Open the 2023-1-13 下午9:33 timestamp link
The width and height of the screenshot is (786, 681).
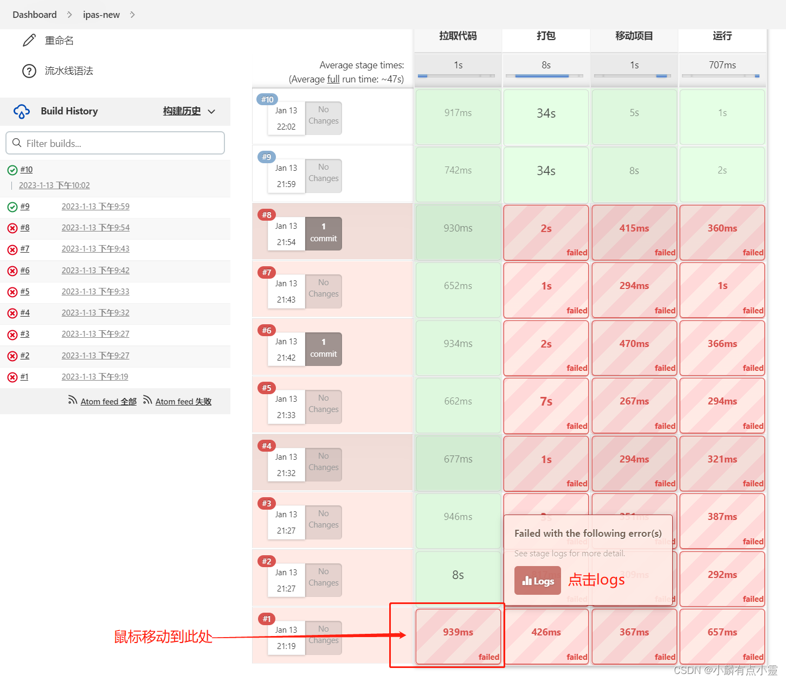[x=95, y=292]
